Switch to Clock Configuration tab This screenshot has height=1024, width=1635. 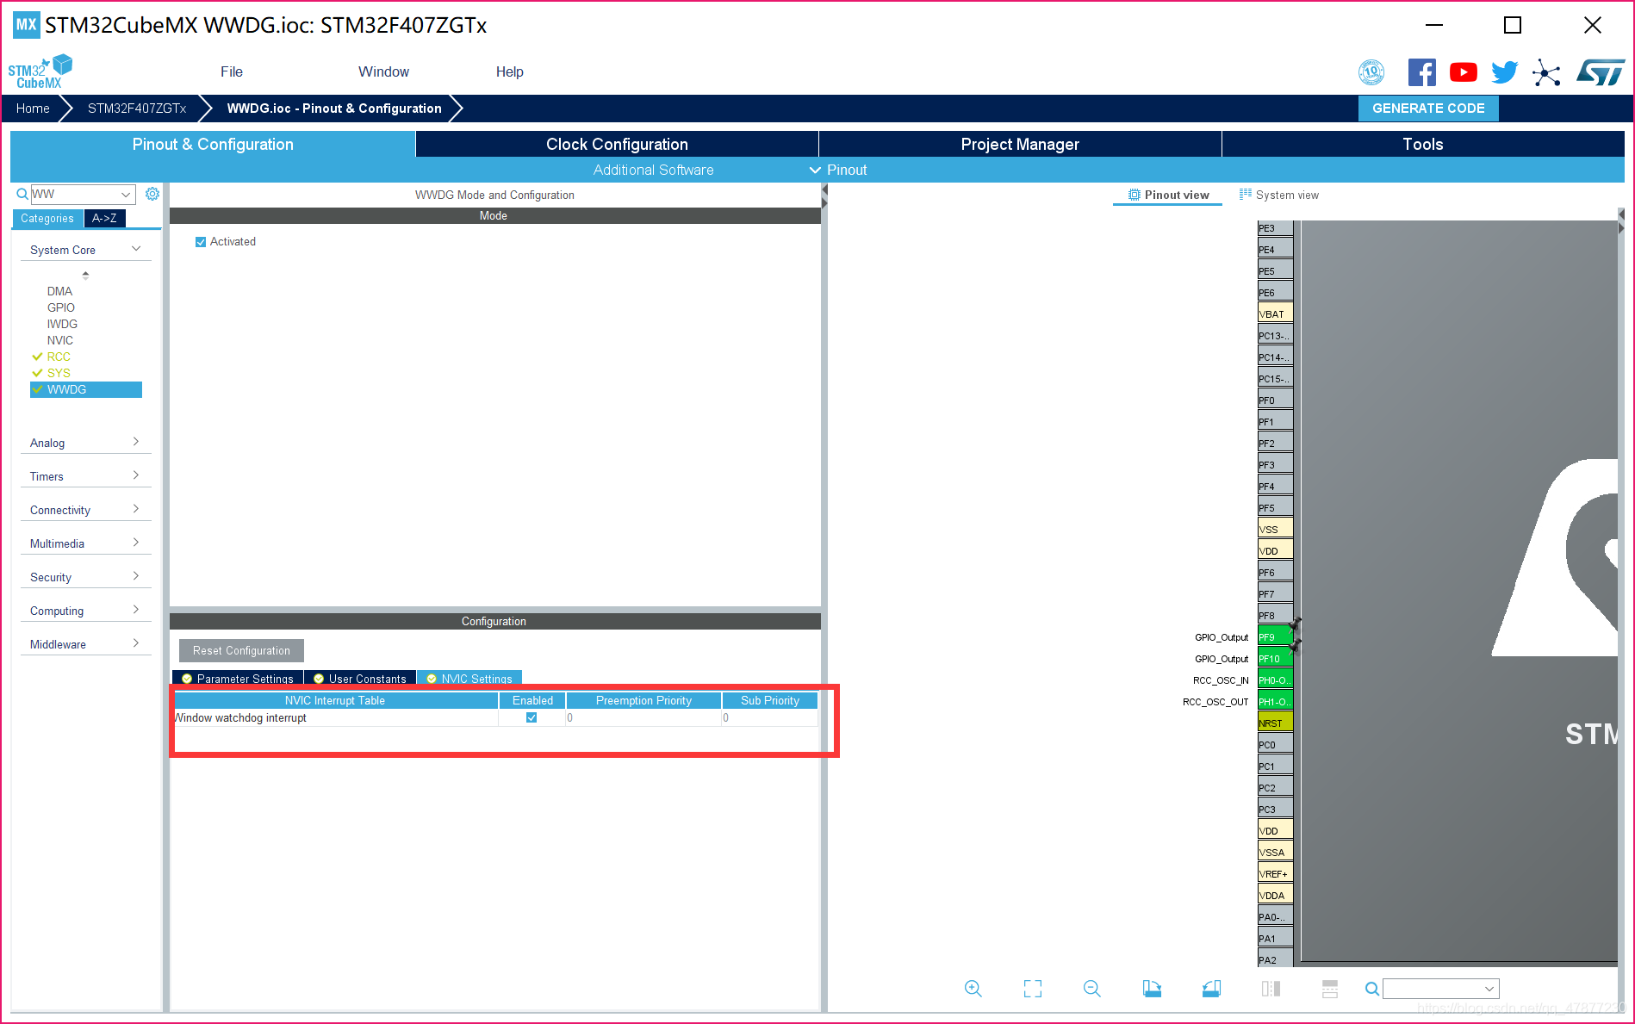617,144
